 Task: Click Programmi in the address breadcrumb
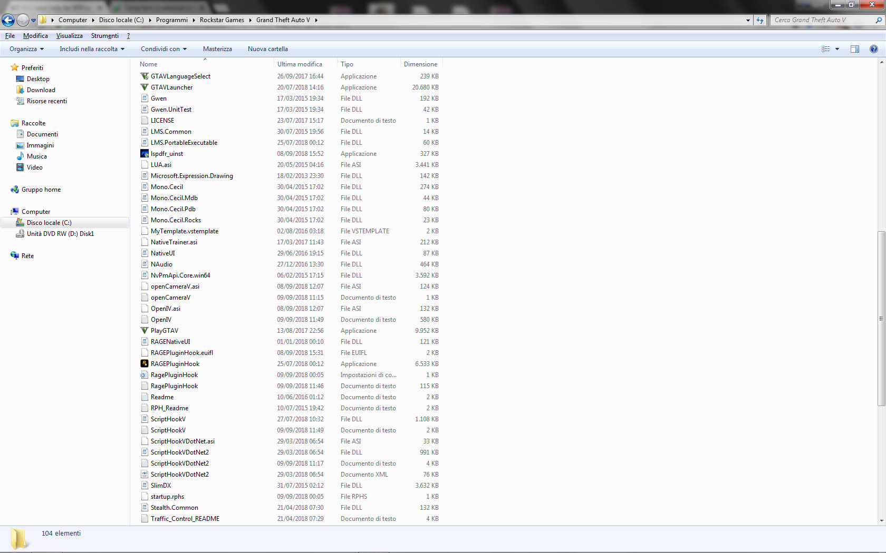tap(172, 20)
